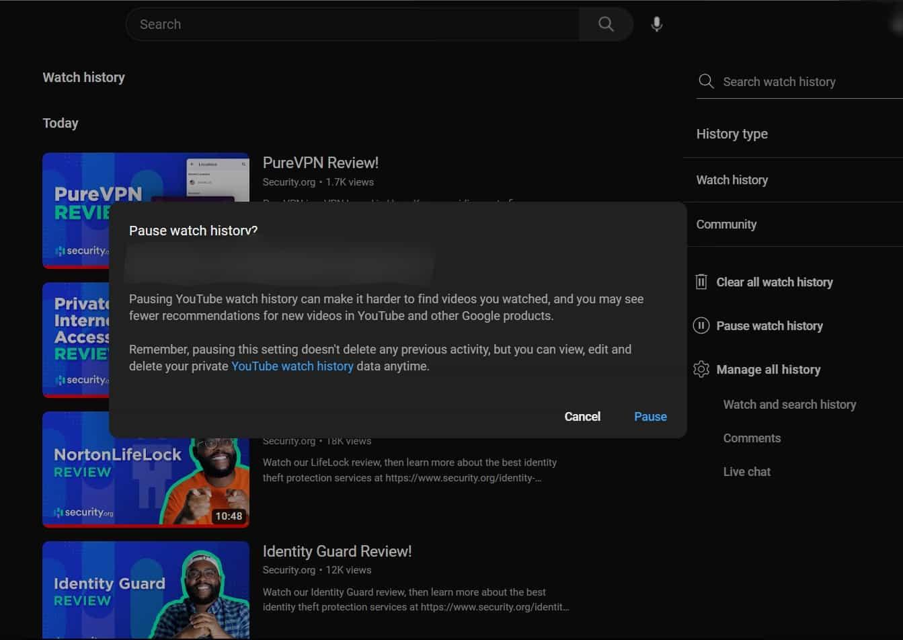Click Security.org channel under Identity Guard Review
903x640 pixels.
289,570
